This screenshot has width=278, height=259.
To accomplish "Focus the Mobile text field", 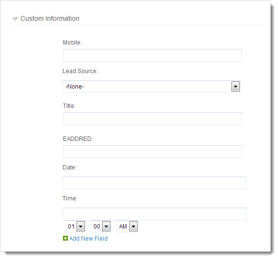I will (153, 55).
